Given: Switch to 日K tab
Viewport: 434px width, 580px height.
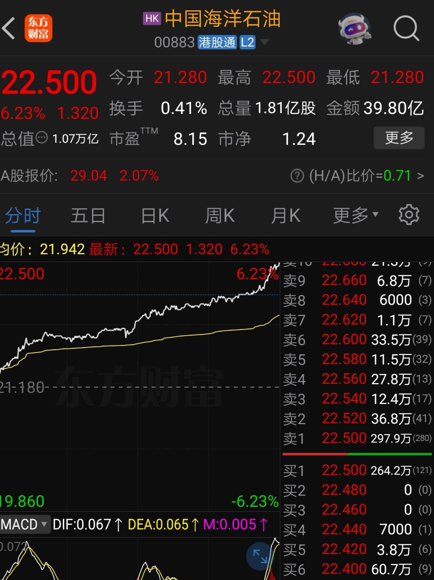Looking at the screenshot, I should (155, 216).
